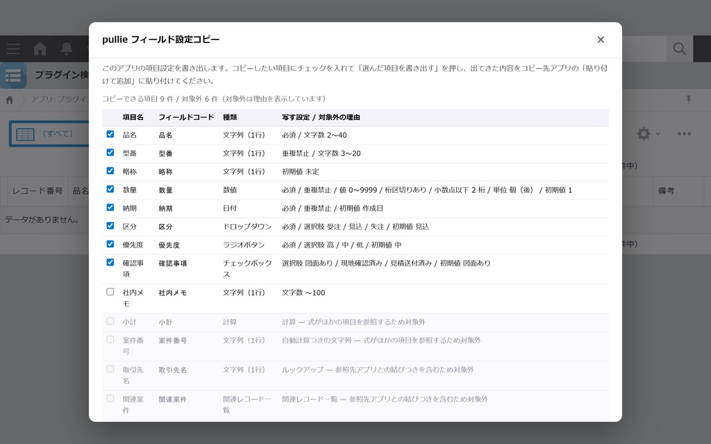This screenshot has height=444, width=711.
Task: Click the フィールドコード column header
Action: [186, 117]
